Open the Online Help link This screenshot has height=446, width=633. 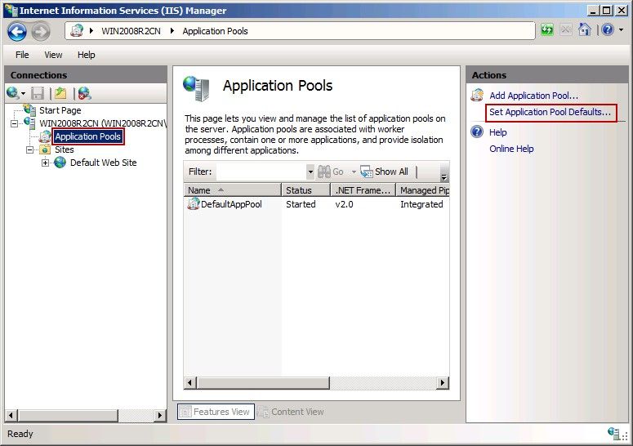(x=511, y=149)
